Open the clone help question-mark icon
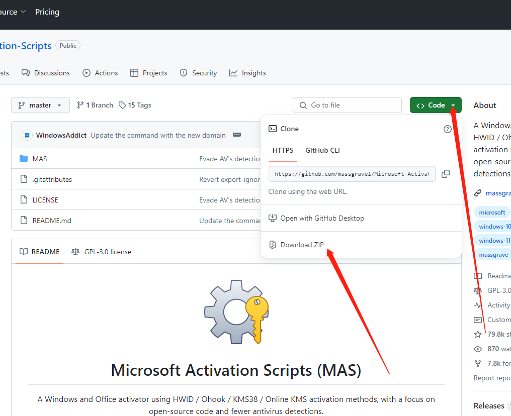 point(448,129)
